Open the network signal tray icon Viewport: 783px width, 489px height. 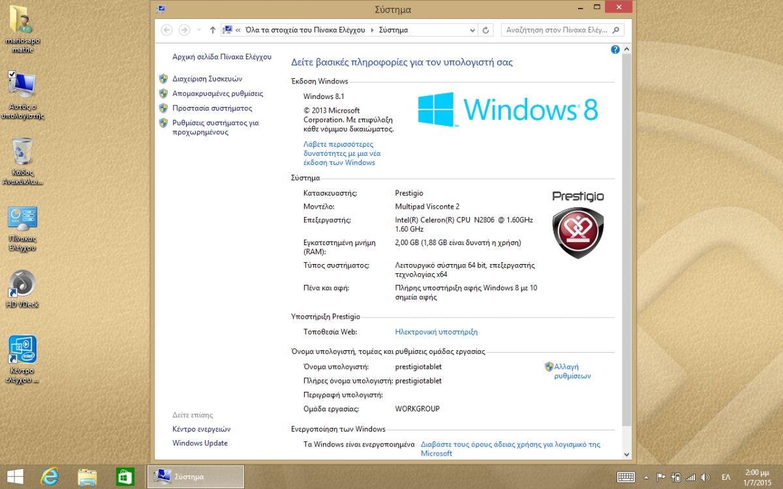pyautogui.click(x=690, y=477)
